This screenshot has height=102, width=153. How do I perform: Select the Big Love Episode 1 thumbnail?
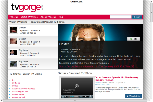(14, 53)
